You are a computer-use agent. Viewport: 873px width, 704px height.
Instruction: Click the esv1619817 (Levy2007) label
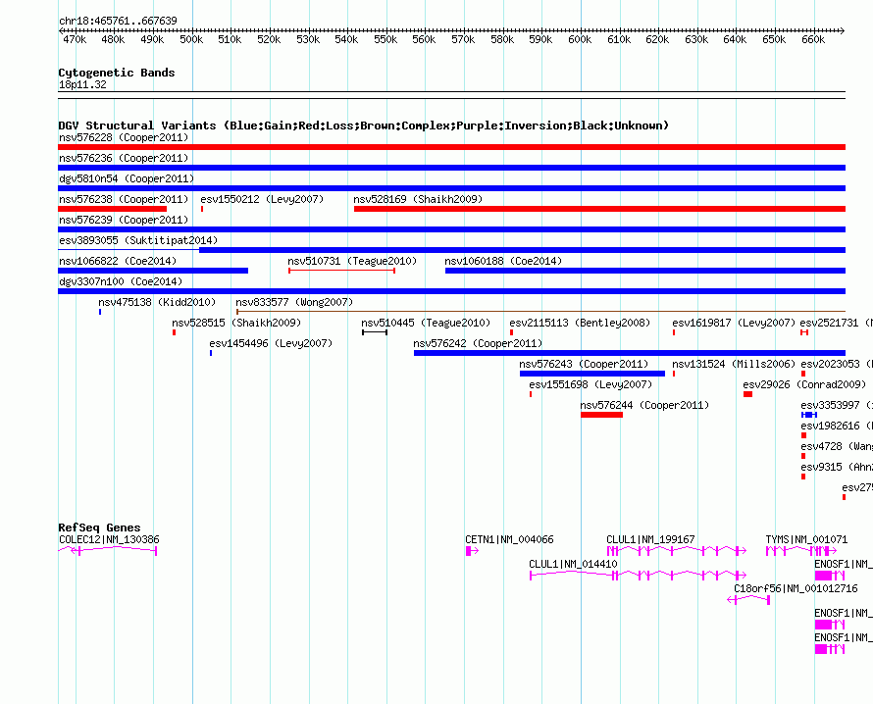(x=734, y=323)
